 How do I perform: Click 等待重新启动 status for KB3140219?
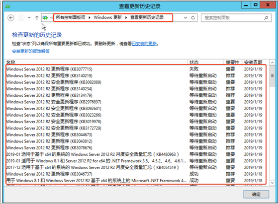click(203, 75)
